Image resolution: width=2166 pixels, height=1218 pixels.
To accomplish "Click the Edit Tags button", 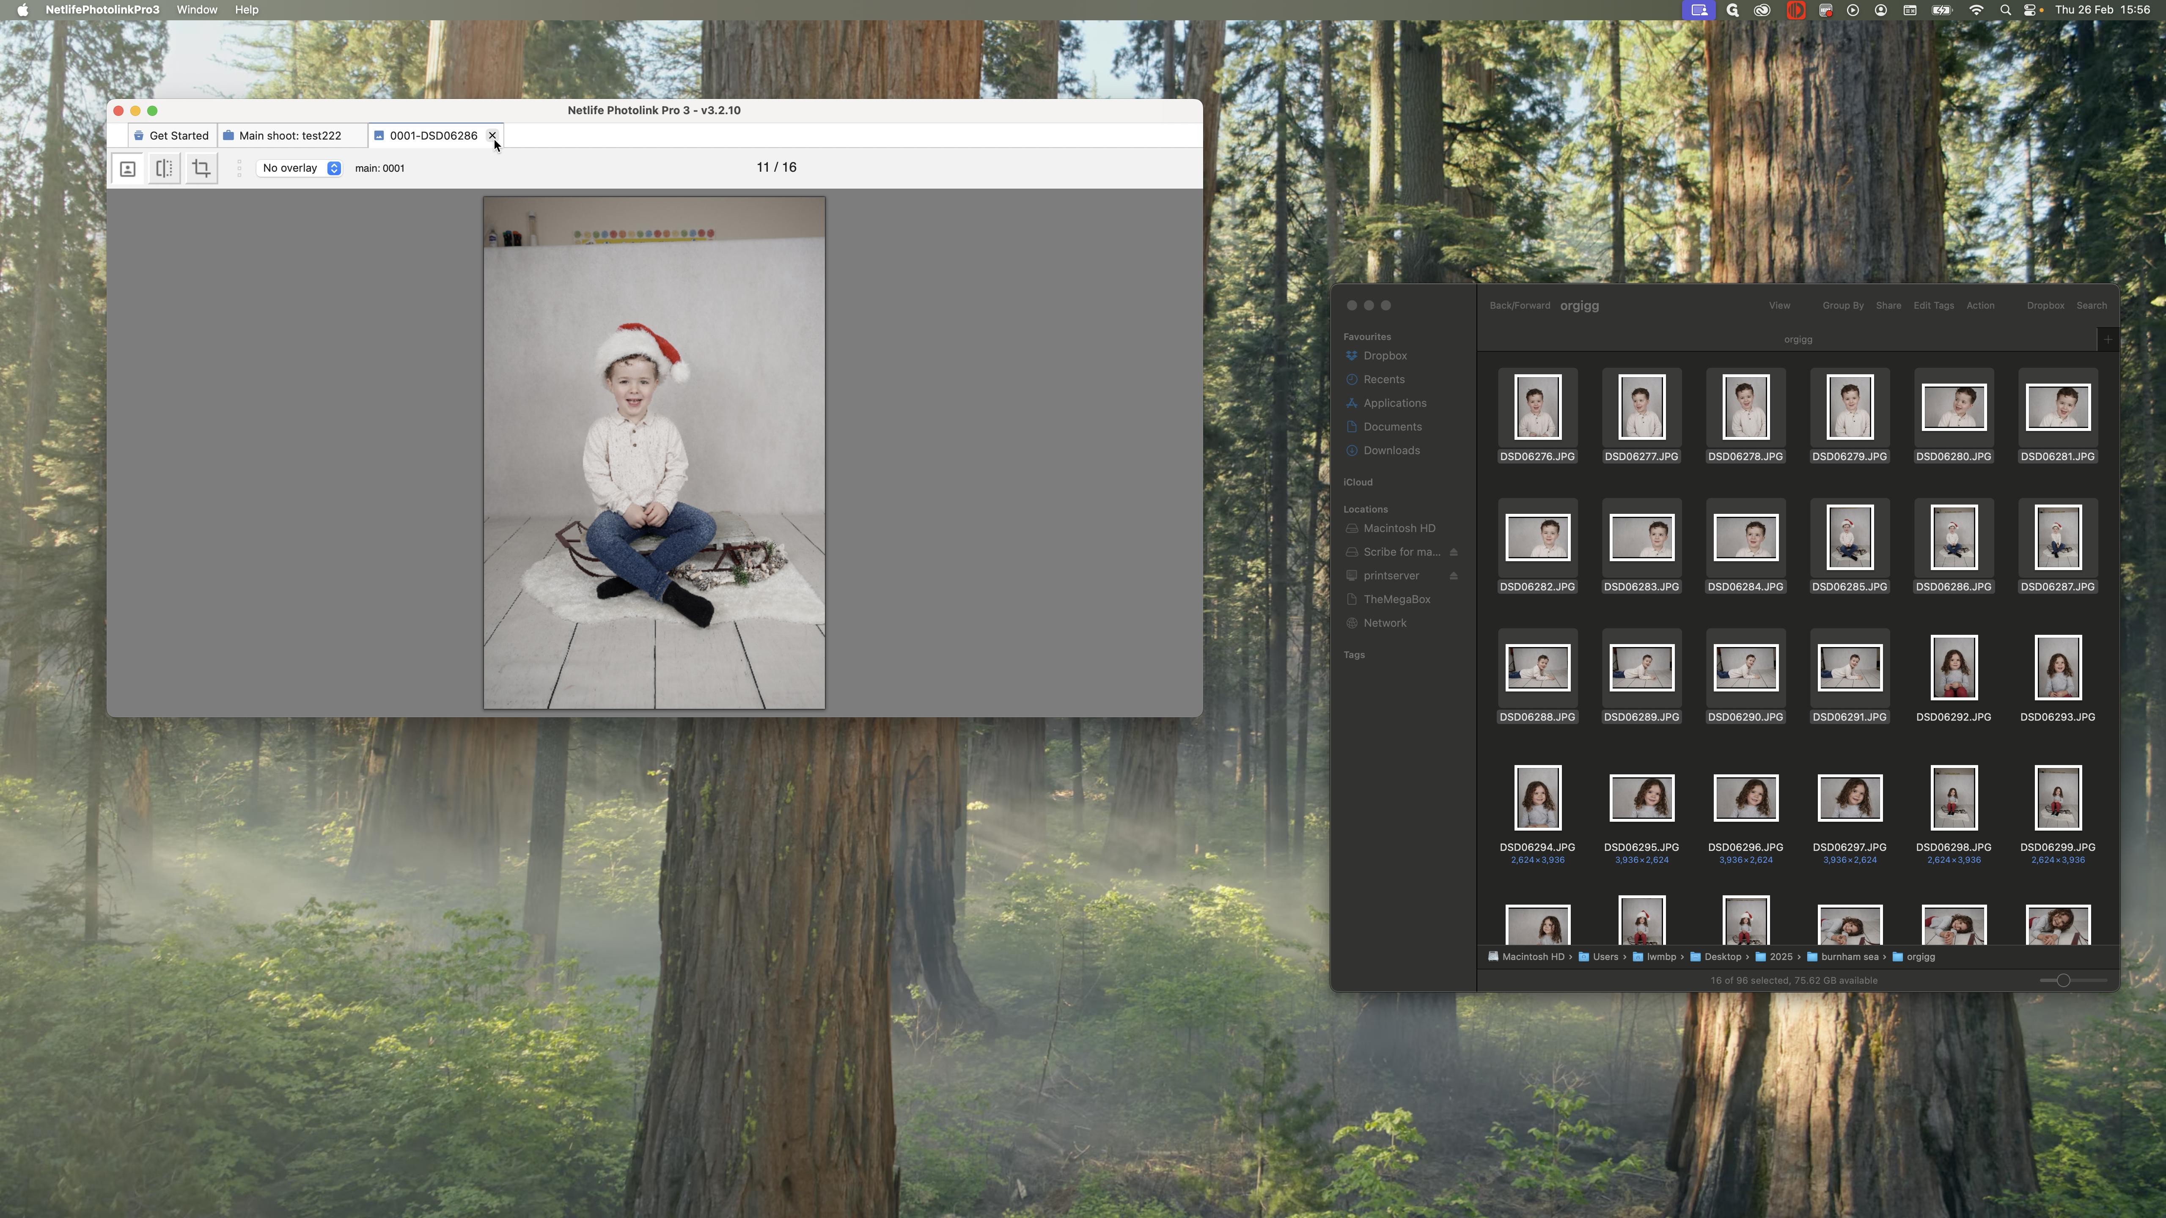I will point(1933,306).
